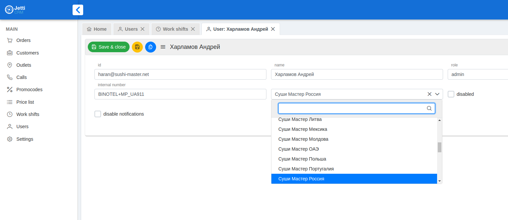Open the role dropdown showing admin
Image resolution: width=508 pixels, height=220 pixels.
(x=478, y=74)
